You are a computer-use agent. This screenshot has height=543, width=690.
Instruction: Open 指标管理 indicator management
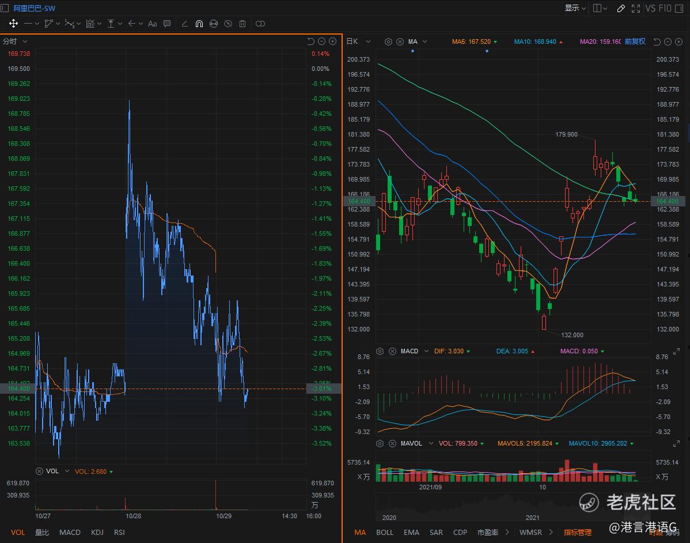tap(578, 533)
